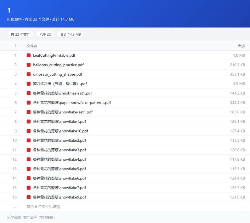This screenshot has width=250, height=223.
Task: Click the 117.9 KB size value
Action: coord(237,159)
